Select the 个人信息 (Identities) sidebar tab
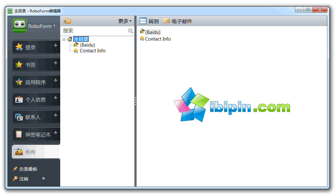This screenshot has height=196, width=335. pyautogui.click(x=35, y=99)
